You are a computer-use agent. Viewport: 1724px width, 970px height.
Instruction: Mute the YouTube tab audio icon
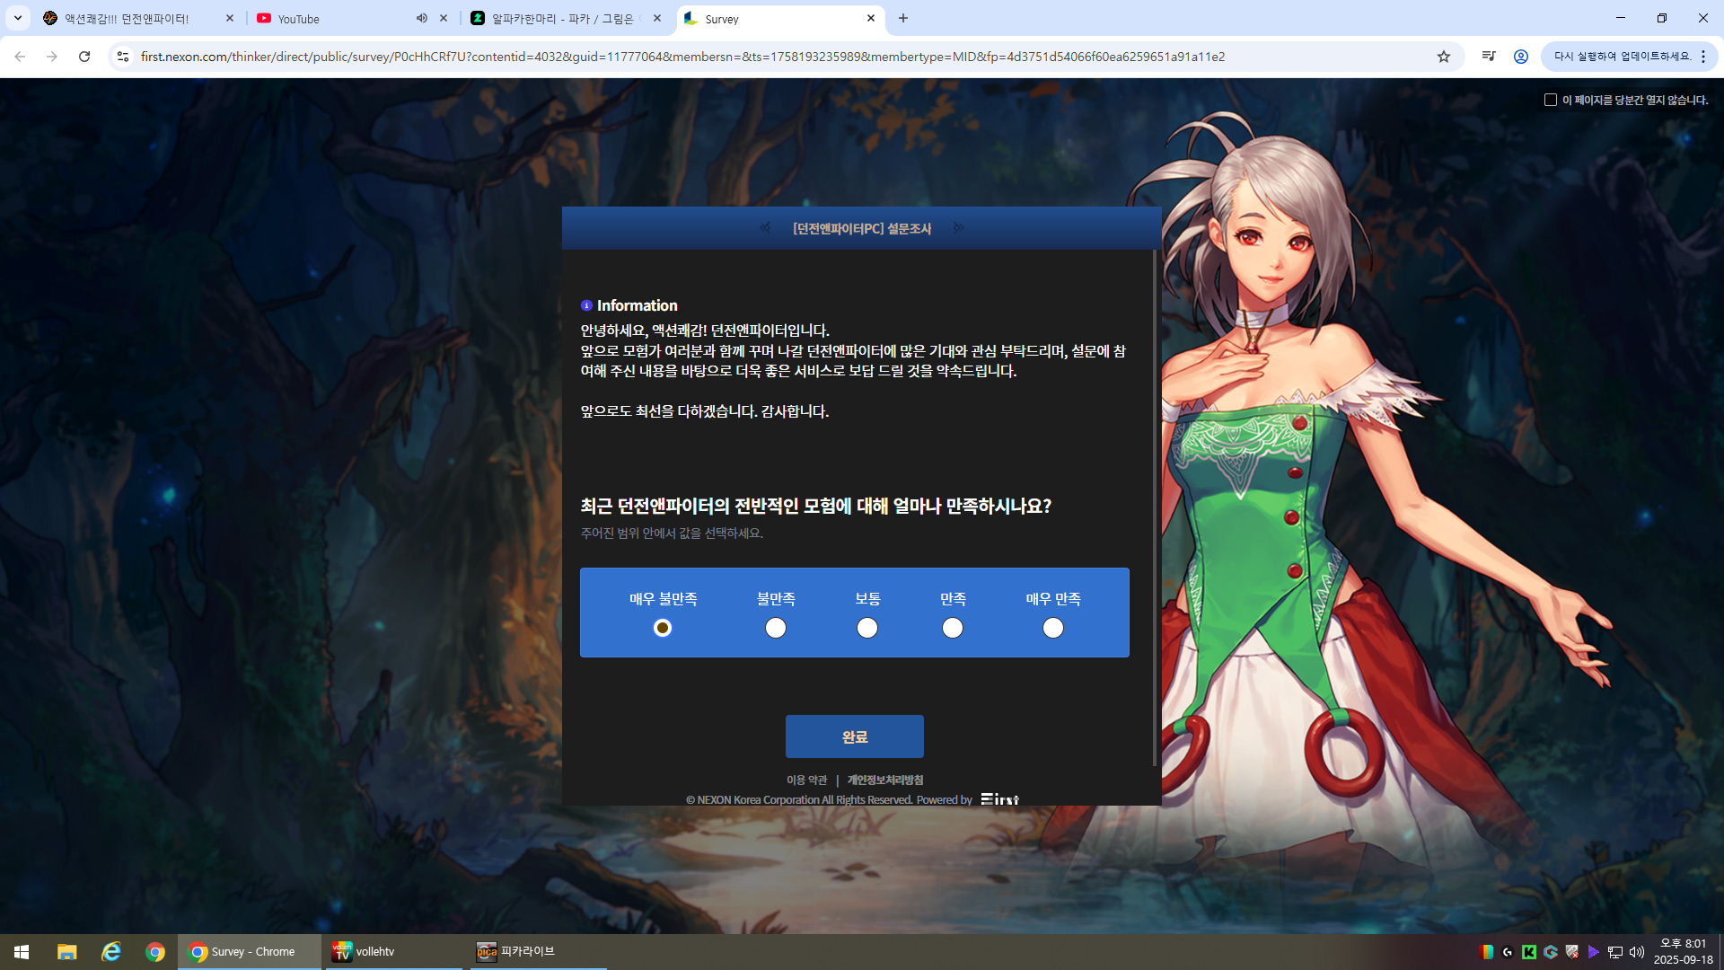422,18
